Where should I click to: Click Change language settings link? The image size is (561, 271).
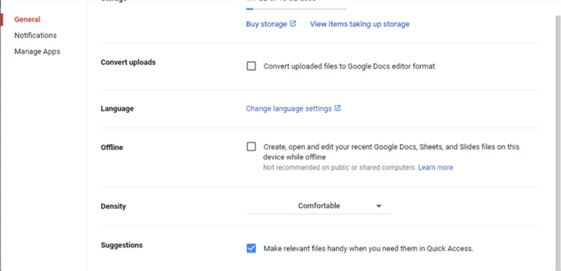289,109
